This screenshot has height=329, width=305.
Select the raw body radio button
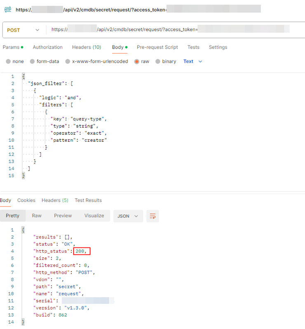[x=137, y=61]
